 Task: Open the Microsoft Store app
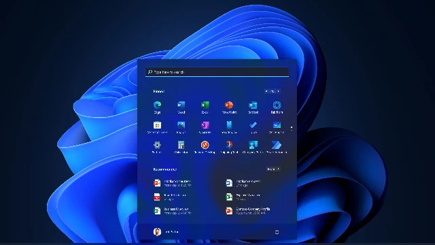coord(157,127)
